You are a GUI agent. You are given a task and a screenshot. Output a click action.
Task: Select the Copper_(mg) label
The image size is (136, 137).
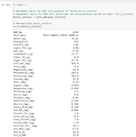coord(21,85)
